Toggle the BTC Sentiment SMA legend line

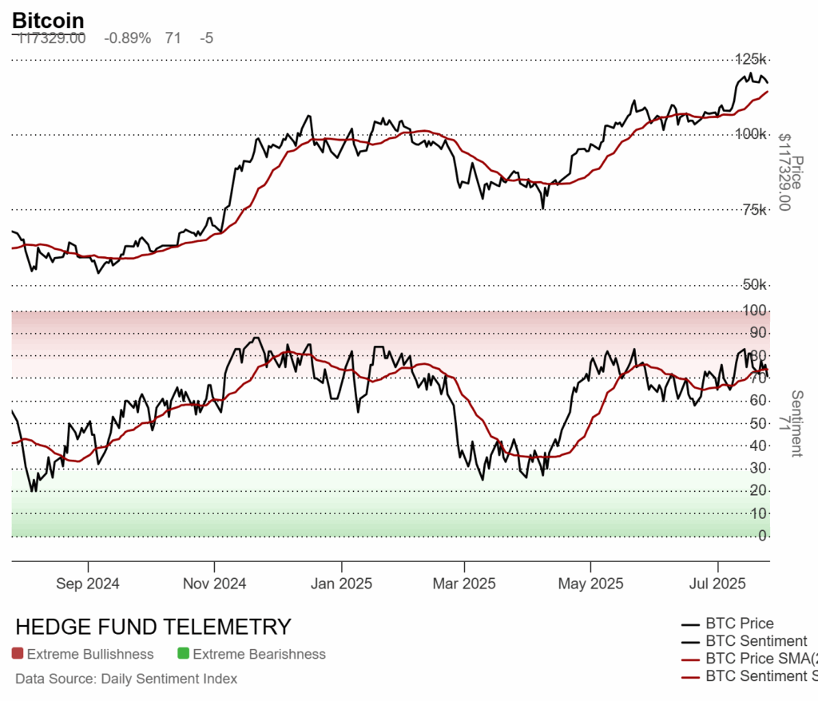(690, 678)
